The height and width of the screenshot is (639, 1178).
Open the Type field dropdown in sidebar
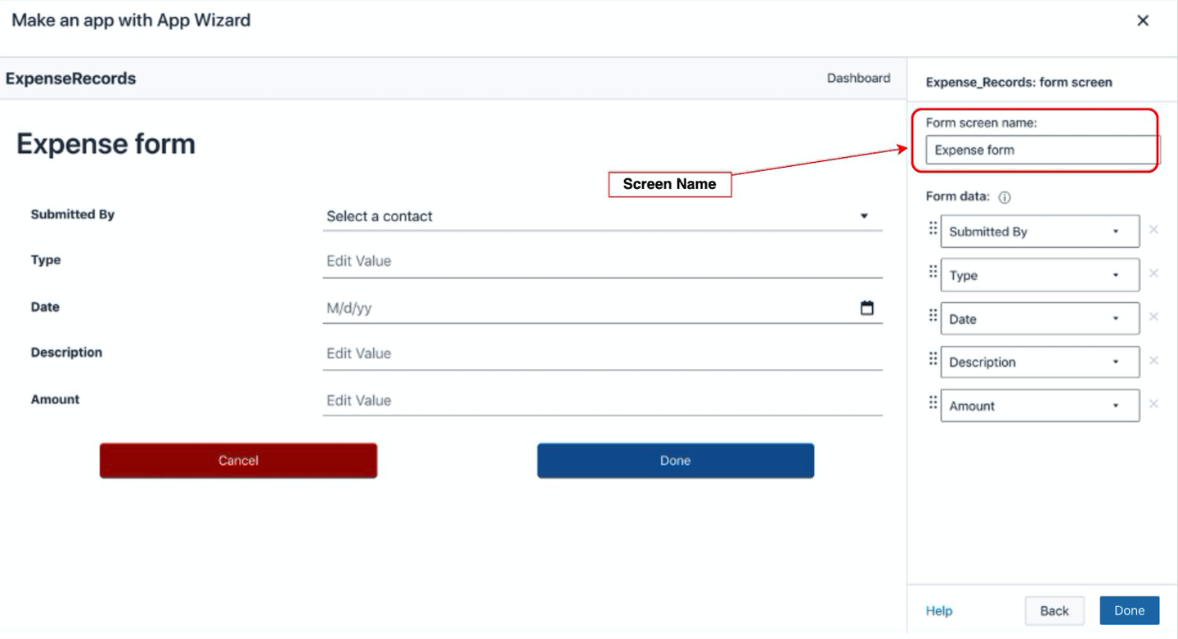1041,275
